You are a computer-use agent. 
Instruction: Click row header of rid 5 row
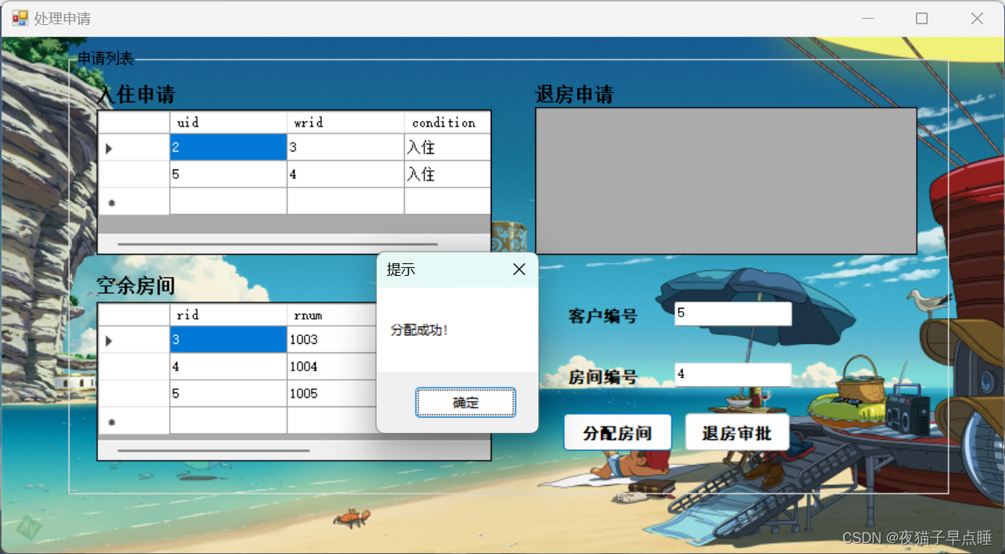[134, 394]
